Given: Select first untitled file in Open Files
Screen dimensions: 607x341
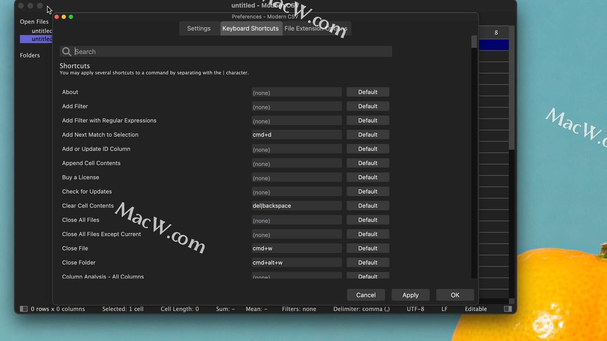Looking at the screenshot, I should 42,31.
